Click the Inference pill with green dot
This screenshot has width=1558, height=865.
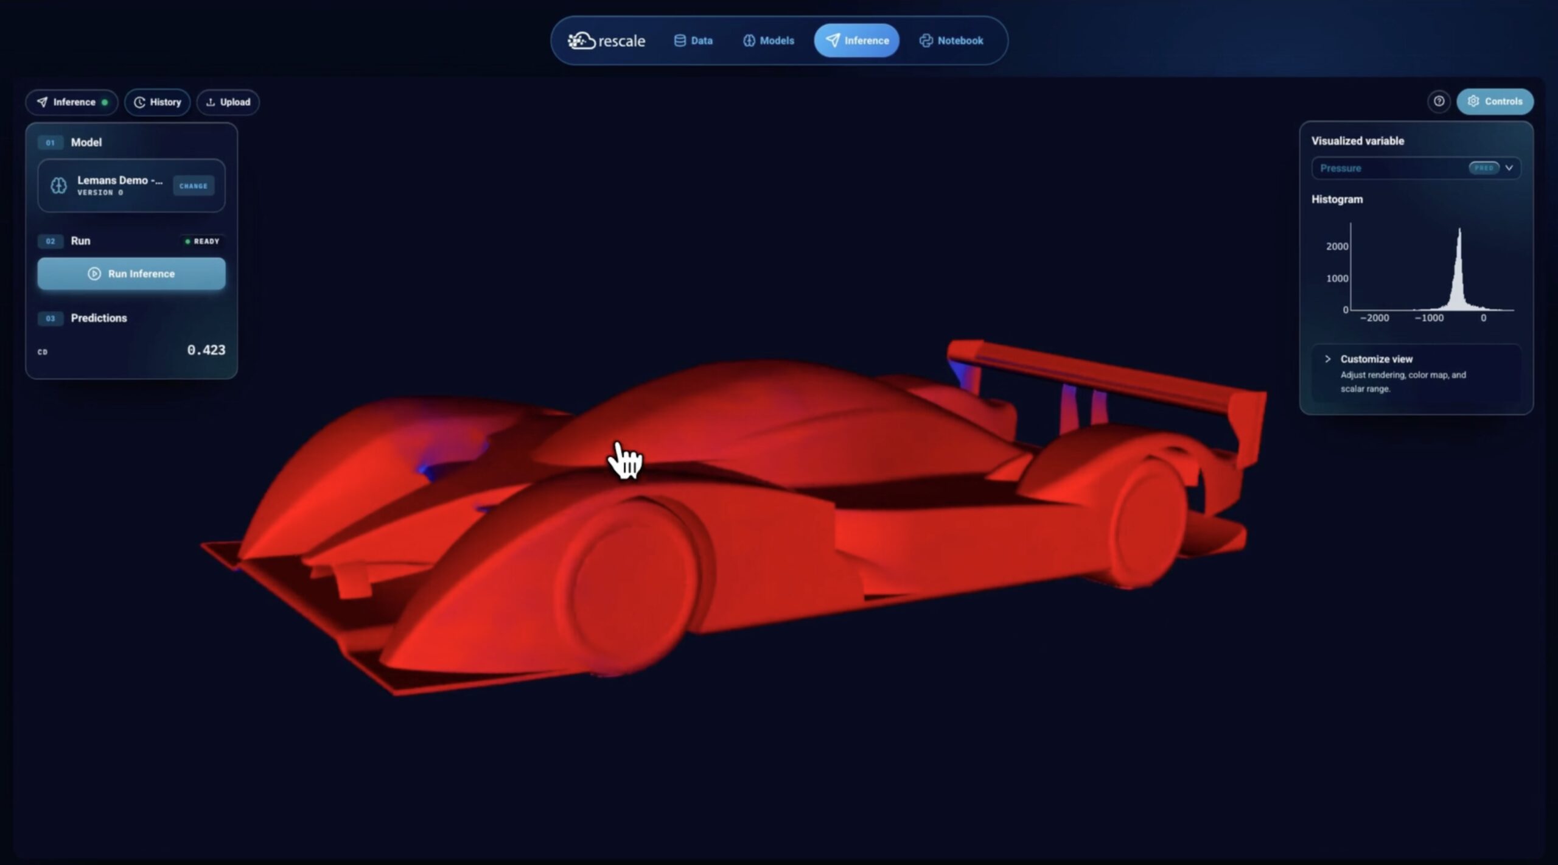[72, 102]
